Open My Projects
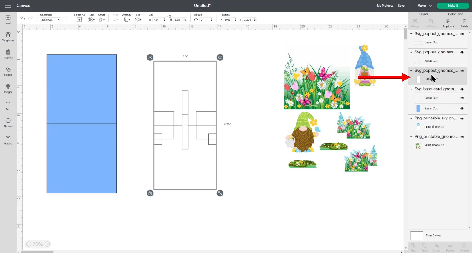The width and height of the screenshot is (472, 253). pos(385,6)
